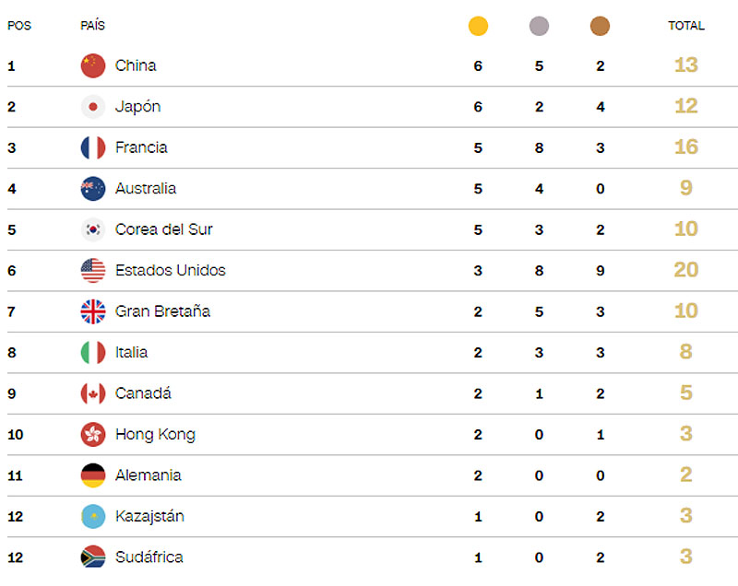Click the Canadá flag icon

tap(93, 393)
